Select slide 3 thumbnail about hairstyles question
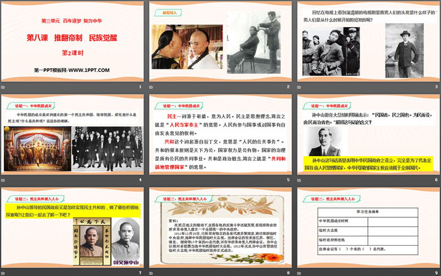 (368, 42)
